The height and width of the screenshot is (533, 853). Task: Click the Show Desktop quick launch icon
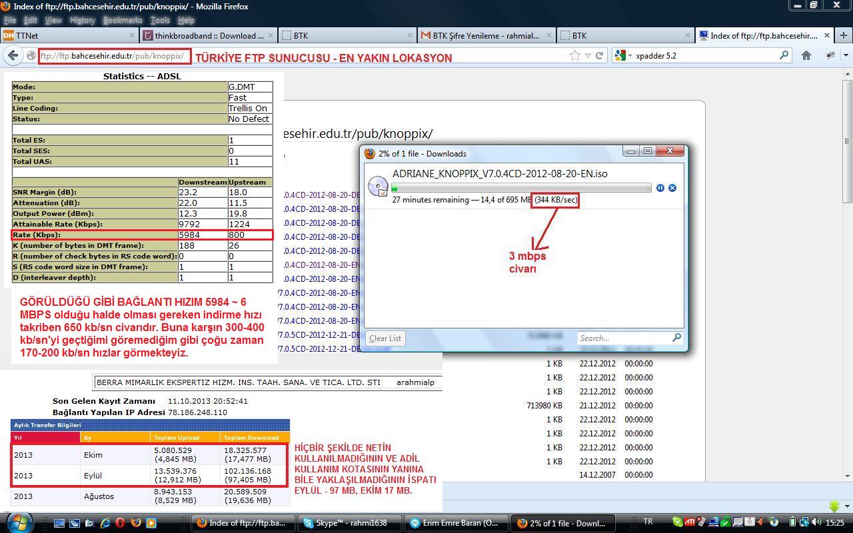[x=59, y=523]
